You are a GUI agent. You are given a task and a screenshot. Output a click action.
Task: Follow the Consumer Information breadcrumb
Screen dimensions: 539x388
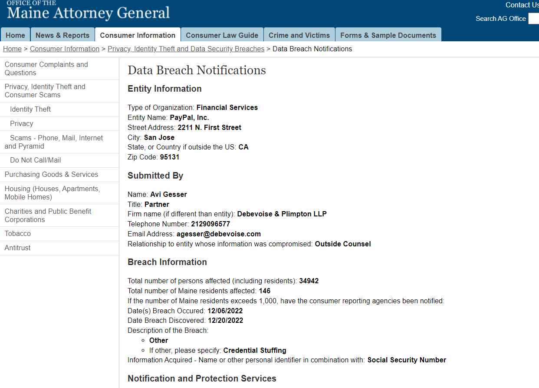[x=64, y=49]
